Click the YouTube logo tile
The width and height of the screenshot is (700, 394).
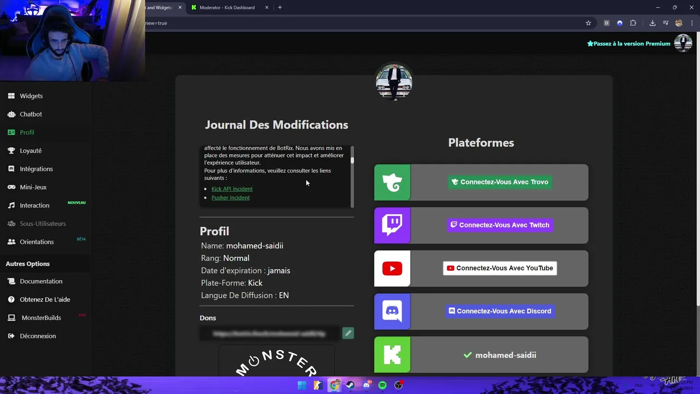pos(392,268)
